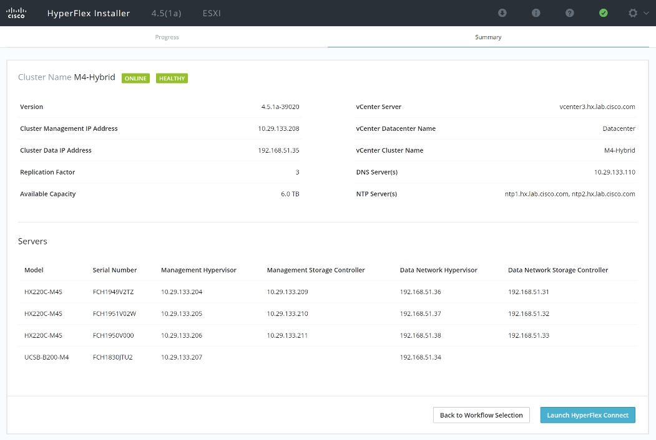Select vCenter Datacenter Name value Datacenter
The image size is (656, 440).
pos(619,128)
